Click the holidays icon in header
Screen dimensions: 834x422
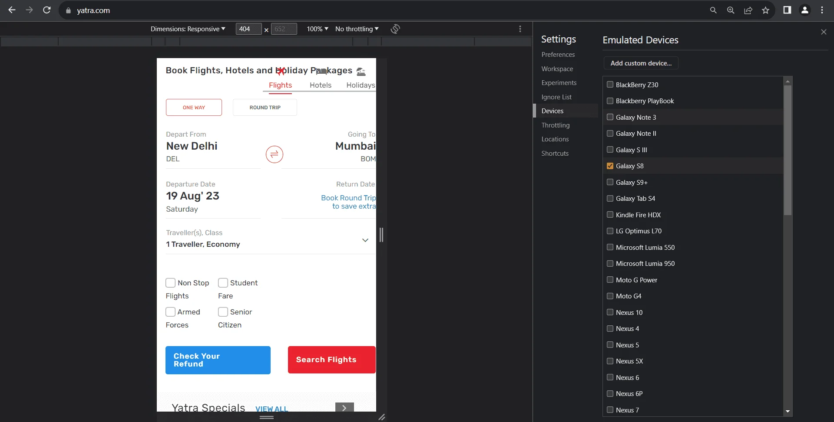361,71
